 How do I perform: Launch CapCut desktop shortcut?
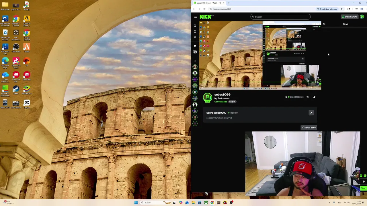click(x=27, y=104)
